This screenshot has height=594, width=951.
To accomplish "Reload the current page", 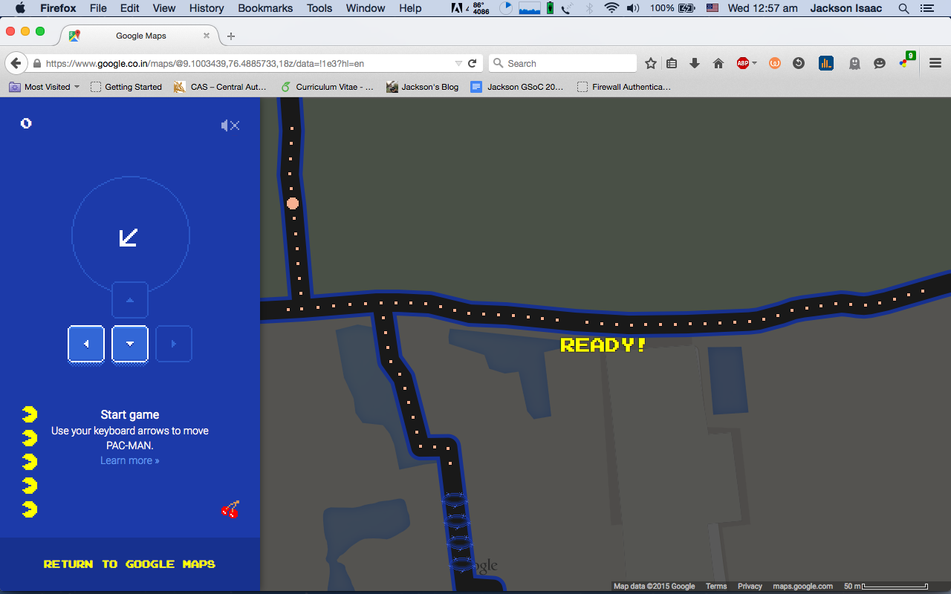I will pos(473,64).
